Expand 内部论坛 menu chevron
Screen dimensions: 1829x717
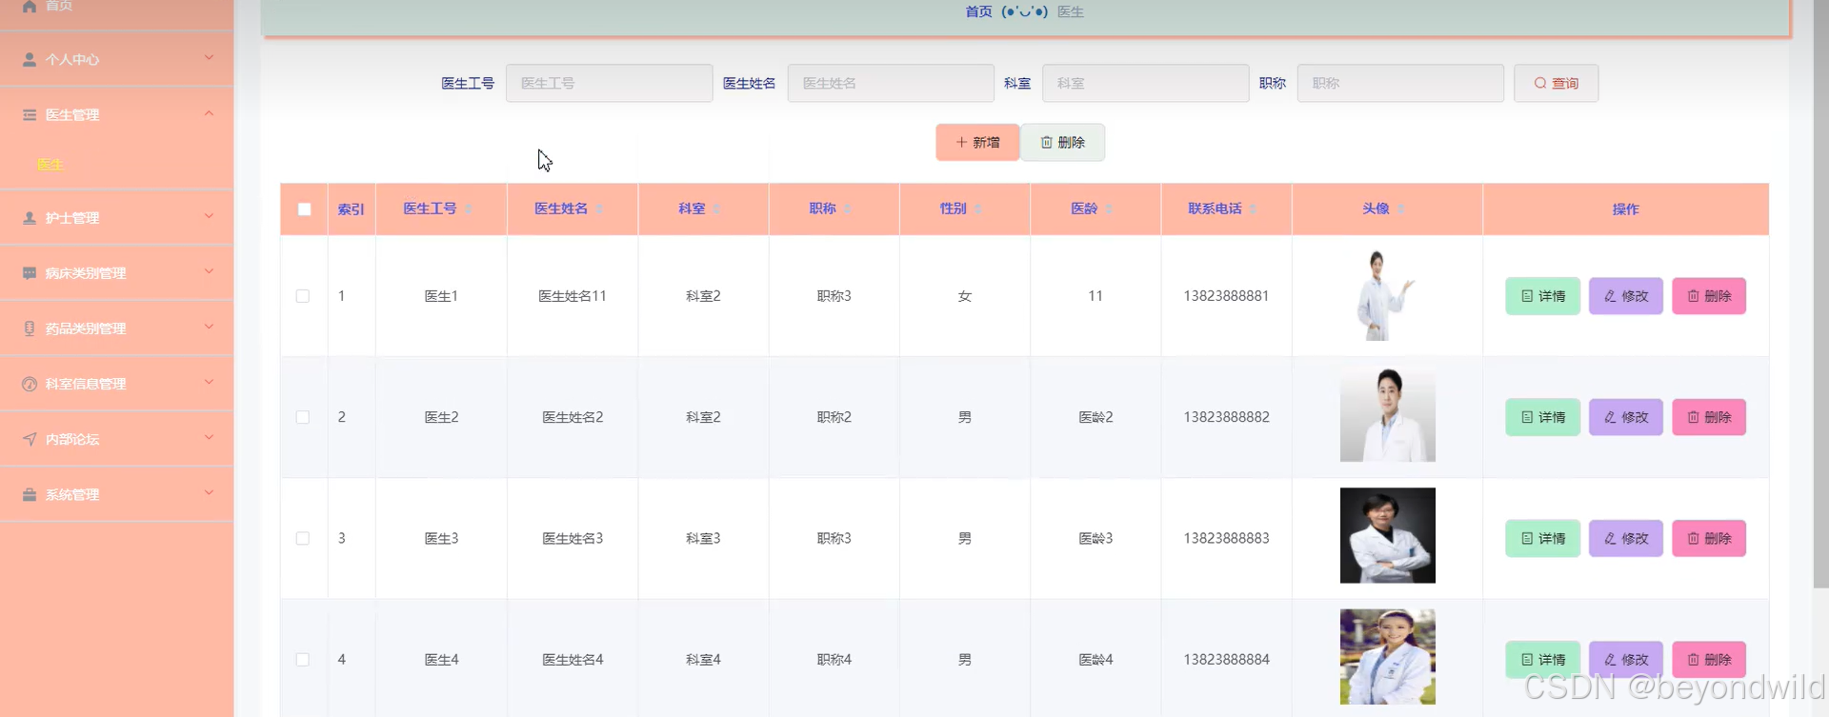(x=209, y=437)
